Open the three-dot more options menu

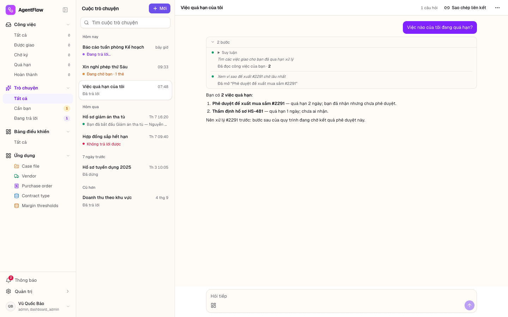pos(497,8)
